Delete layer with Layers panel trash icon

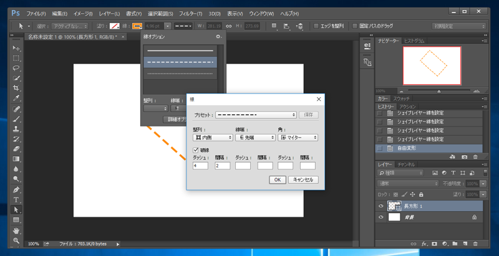point(475,244)
